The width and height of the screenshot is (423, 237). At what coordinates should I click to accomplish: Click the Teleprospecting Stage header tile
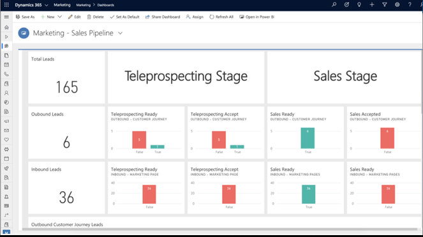click(186, 78)
